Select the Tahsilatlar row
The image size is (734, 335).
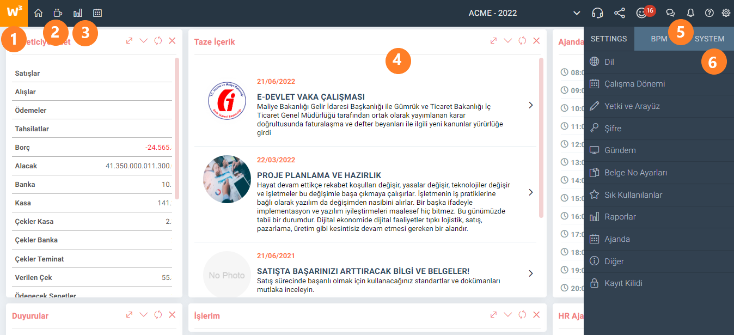tap(91, 129)
